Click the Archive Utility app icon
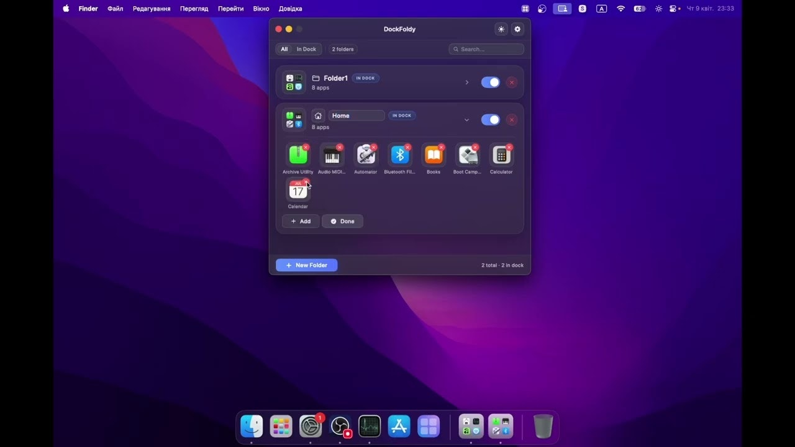The width and height of the screenshot is (795, 447). pyautogui.click(x=298, y=155)
